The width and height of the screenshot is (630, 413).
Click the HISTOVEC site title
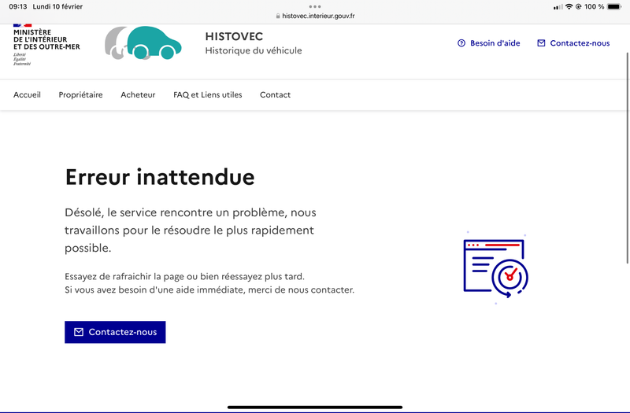tap(234, 36)
